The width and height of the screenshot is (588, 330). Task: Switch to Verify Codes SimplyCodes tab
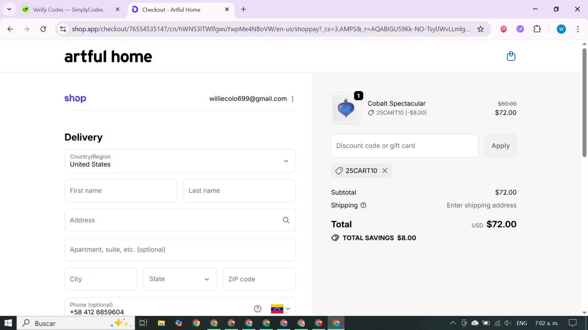pyautogui.click(x=68, y=10)
